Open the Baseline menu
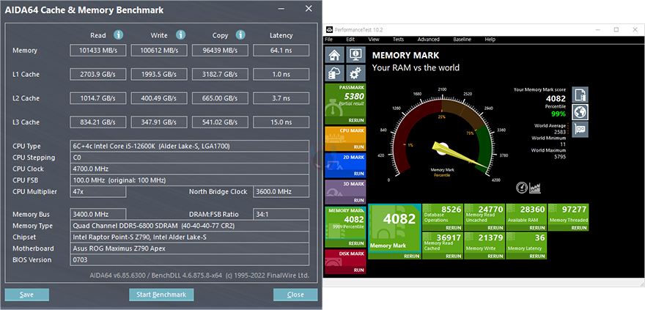645x310 pixels. coord(462,40)
